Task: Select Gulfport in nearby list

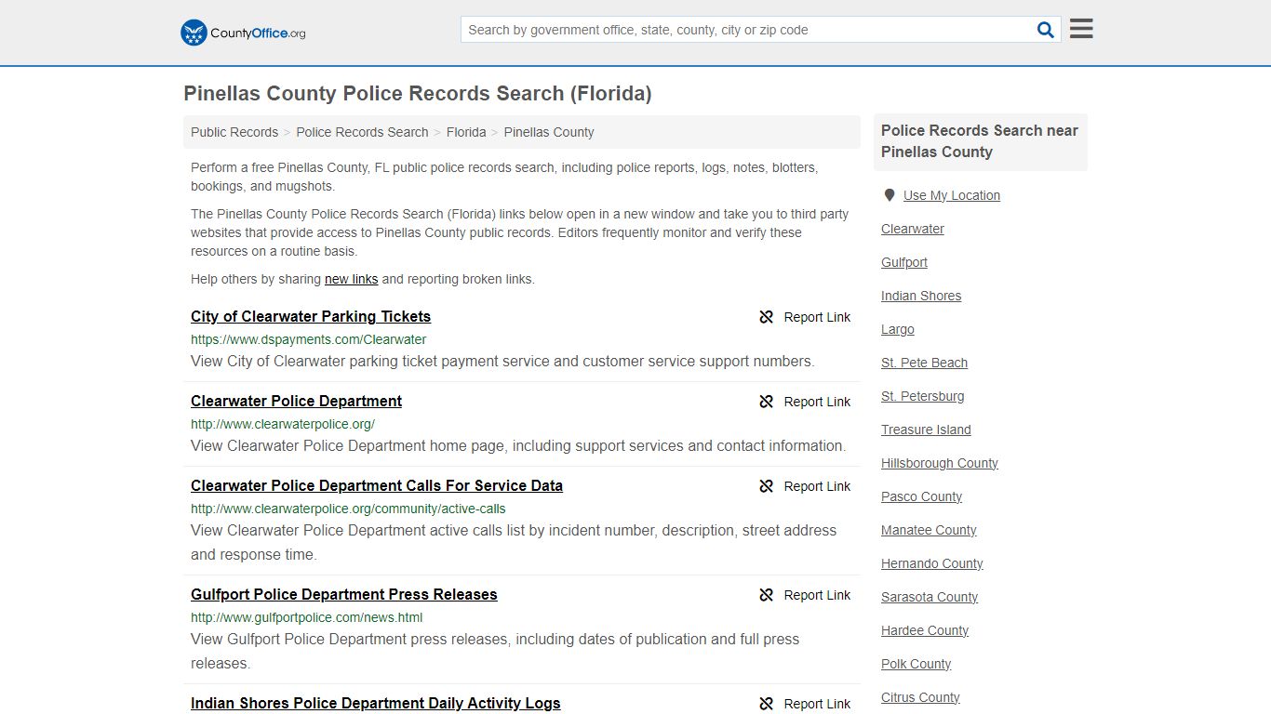Action: 904,262
